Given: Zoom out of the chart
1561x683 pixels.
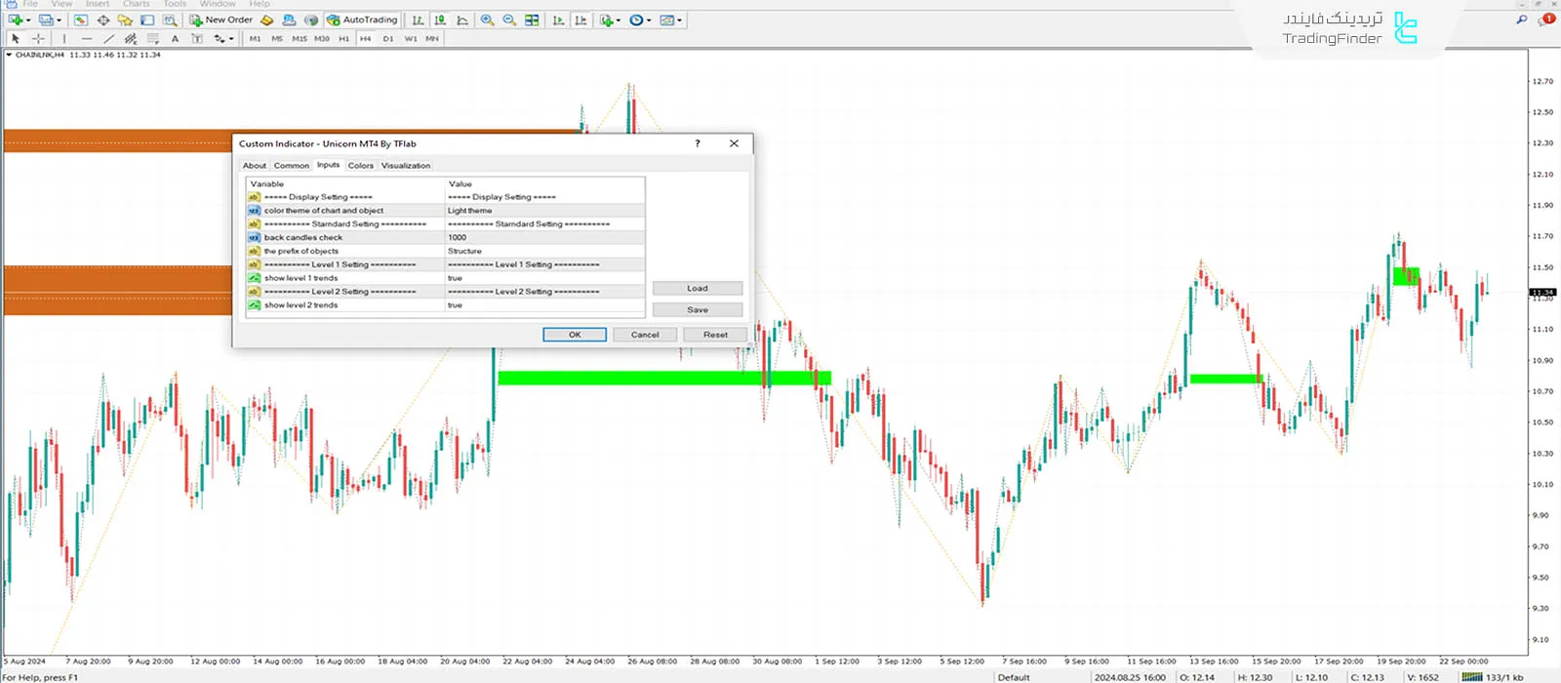Looking at the screenshot, I should (509, 20).
